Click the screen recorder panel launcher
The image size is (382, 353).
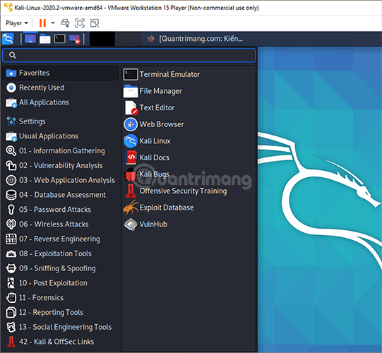coord(75,39)
